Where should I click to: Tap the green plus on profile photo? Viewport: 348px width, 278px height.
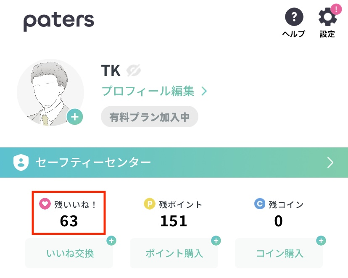(75, 117)
